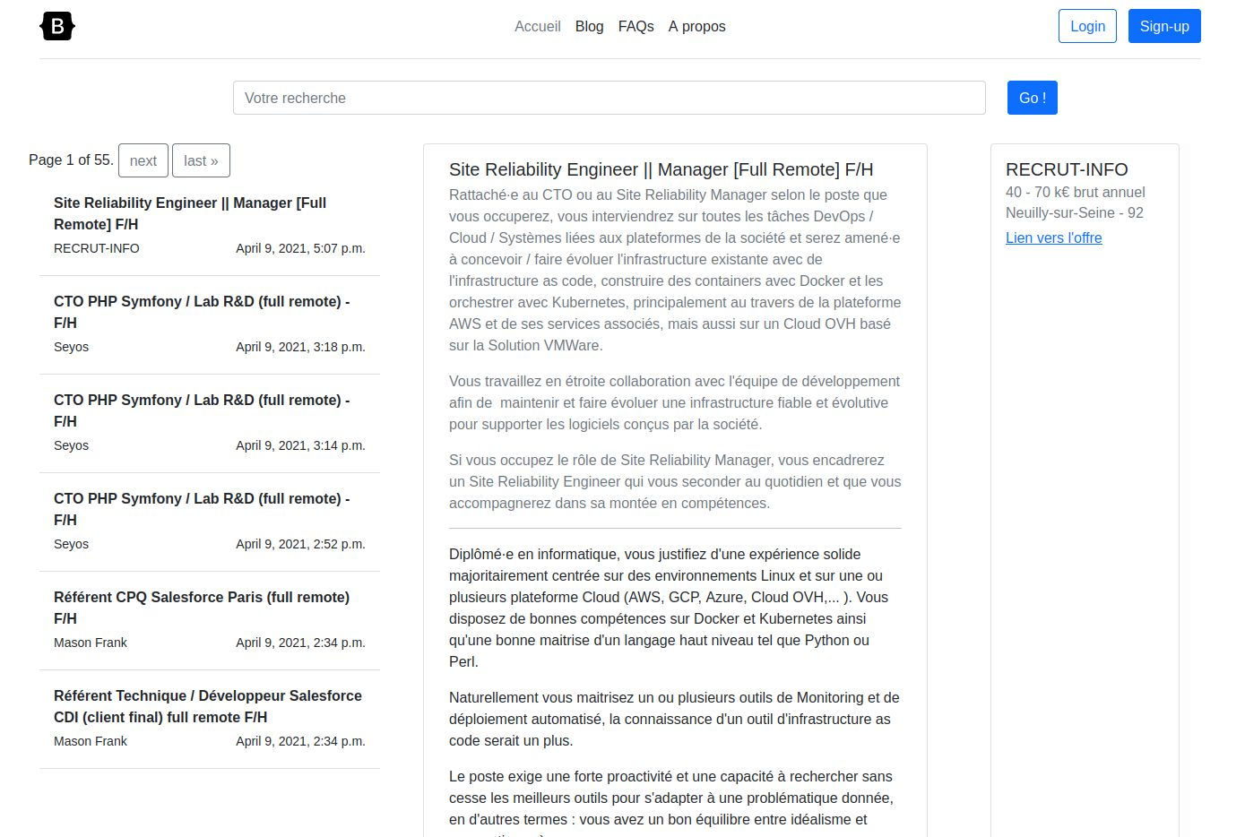
Task: Click the Login button
Action: 1086,26
